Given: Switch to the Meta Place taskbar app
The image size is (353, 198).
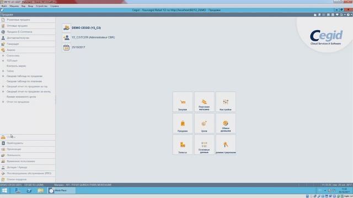Looking at the screenshot, I should tap(61, 191).
